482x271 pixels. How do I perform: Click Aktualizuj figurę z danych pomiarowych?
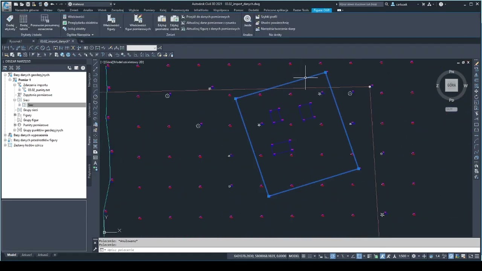coord(210,29)
